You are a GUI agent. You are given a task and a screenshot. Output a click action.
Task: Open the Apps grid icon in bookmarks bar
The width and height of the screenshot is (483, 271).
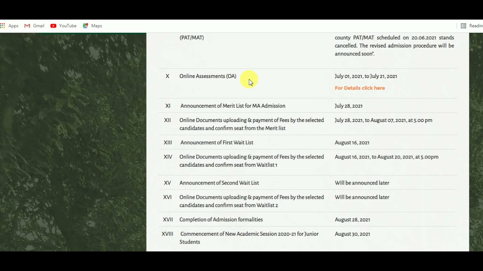pos(2,26)
